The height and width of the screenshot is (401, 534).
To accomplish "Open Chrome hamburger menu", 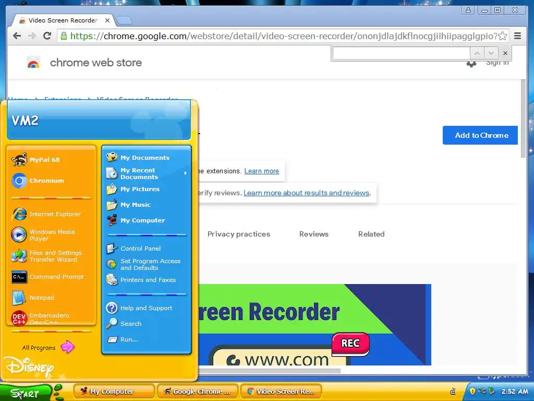I will point(517,36).
